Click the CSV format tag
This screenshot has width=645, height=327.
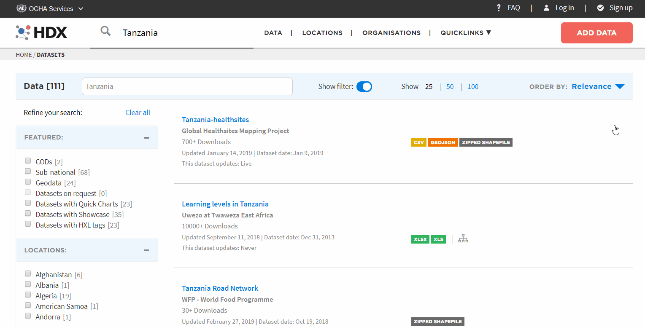pos(418,142)
